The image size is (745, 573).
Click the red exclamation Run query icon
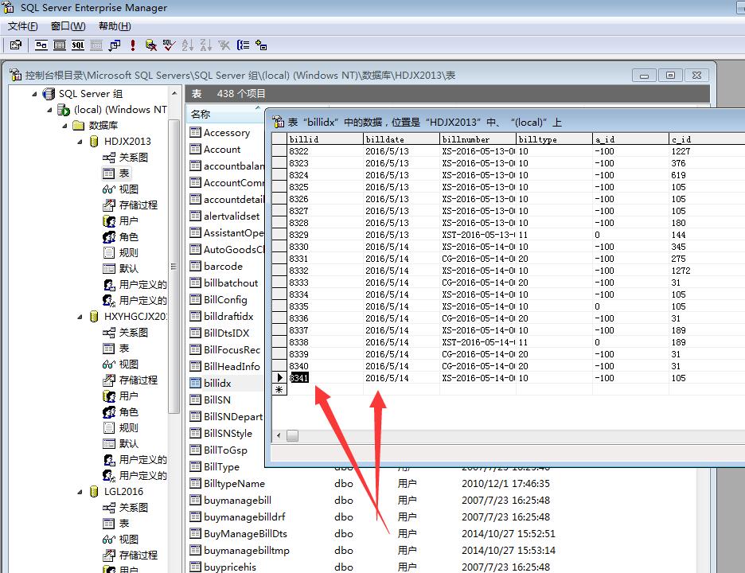133,45
